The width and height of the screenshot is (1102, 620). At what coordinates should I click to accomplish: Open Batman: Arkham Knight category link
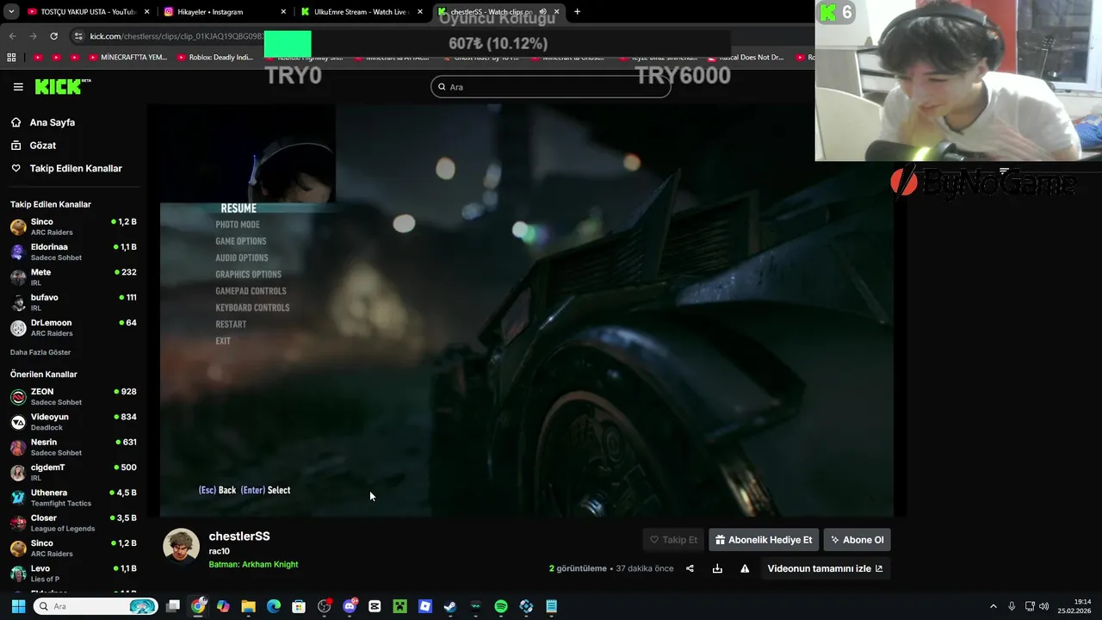click(x=253, y=565)
